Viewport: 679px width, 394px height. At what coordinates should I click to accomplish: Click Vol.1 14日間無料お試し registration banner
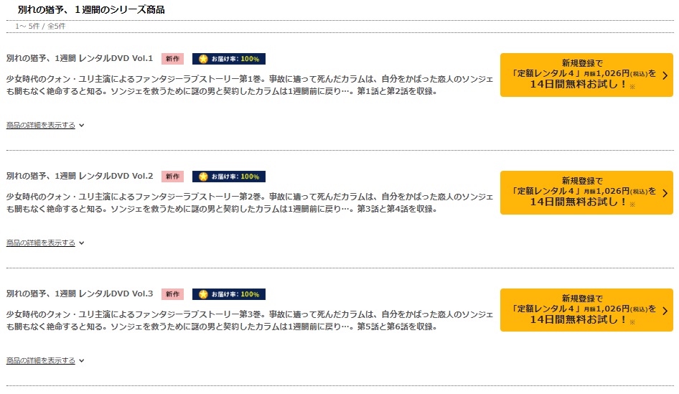click(586, 75)
